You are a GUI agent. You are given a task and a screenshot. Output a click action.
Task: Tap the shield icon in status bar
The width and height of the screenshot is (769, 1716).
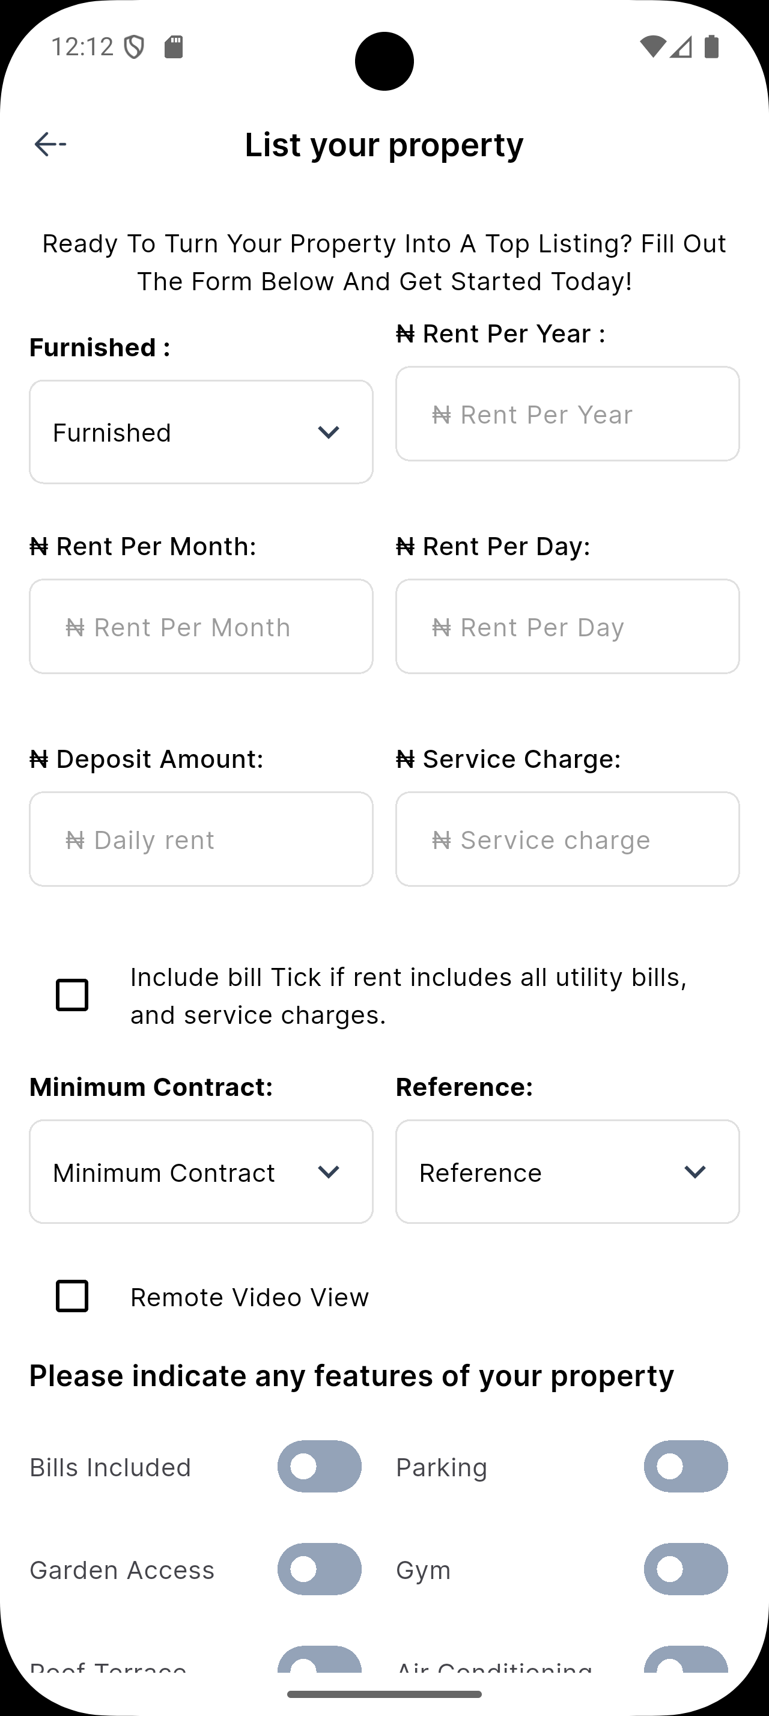coord(135,47)
